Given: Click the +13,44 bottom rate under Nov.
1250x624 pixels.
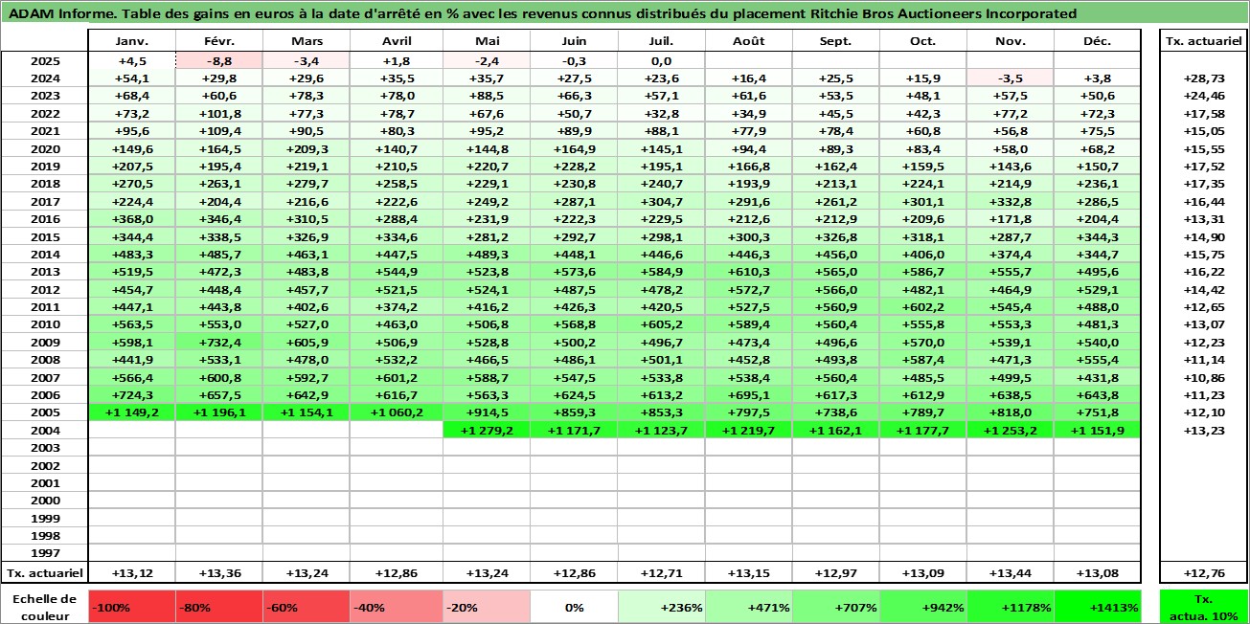Looking at the screenshot, I should 1011,573.
